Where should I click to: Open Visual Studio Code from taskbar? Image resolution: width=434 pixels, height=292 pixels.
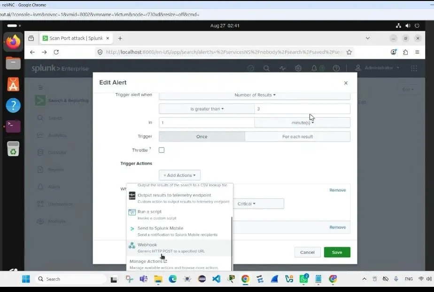(217, 279)
